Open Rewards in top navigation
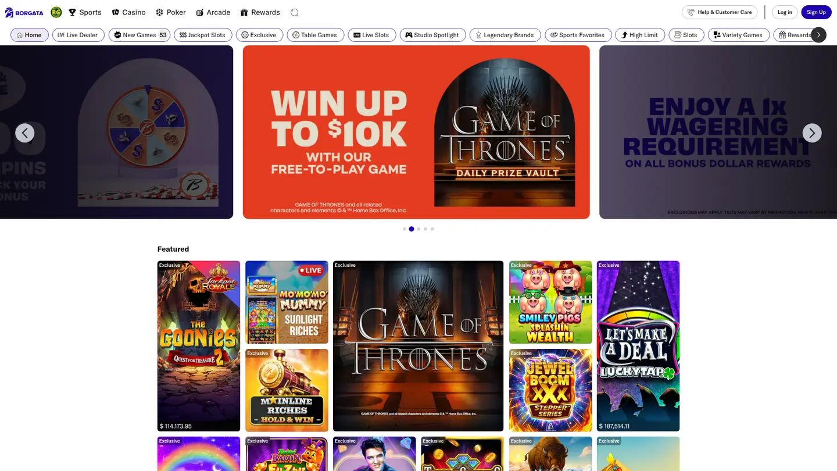The width and height of the screenshot is (837, 471). tap(260, 12)
